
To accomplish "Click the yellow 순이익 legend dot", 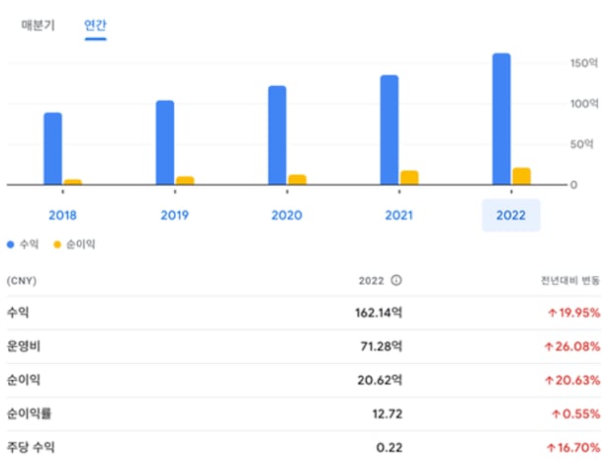I will [x=56, y=243].
